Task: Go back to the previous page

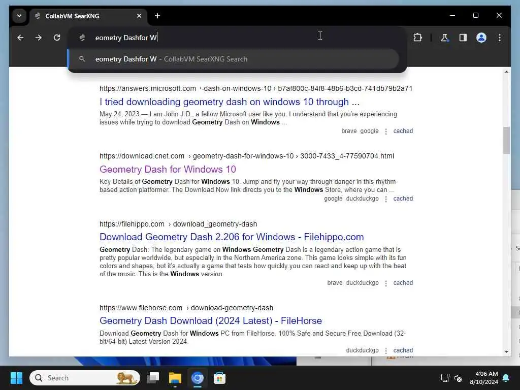Action: pos(20,38)
